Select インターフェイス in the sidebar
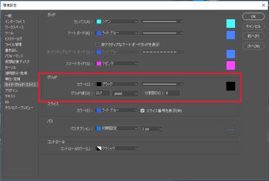 15,22
